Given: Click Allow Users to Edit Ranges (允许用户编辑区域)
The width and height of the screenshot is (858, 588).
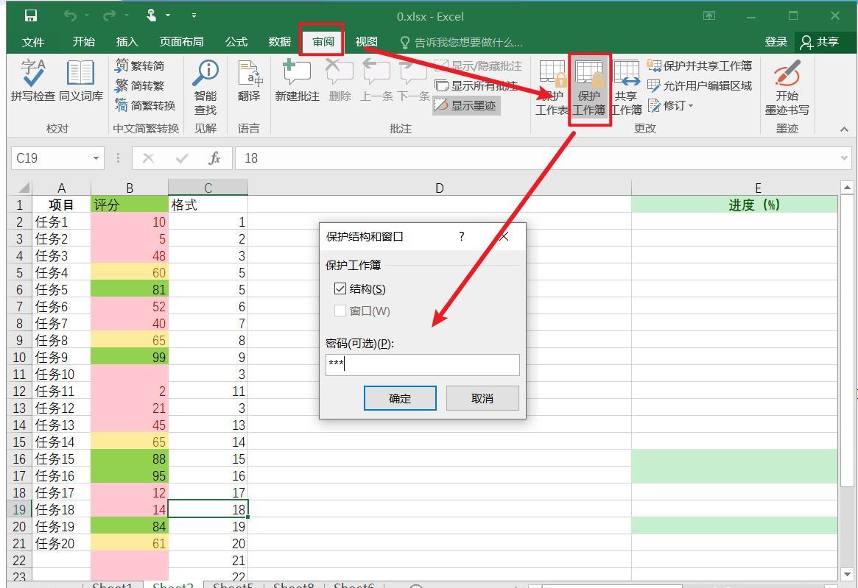Looking at the screenshot, I should pos(700,86).
